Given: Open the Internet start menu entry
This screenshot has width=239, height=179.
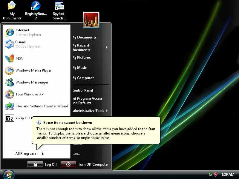Looking at the screenshot, I should click(x=36, y=32).
